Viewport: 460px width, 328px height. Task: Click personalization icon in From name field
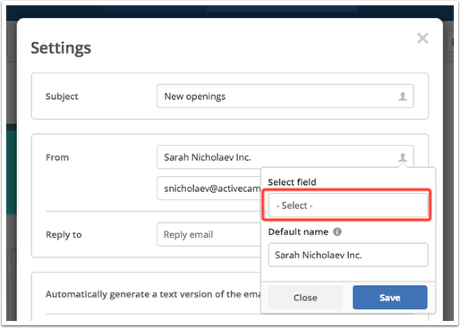[x=403, y=157]
